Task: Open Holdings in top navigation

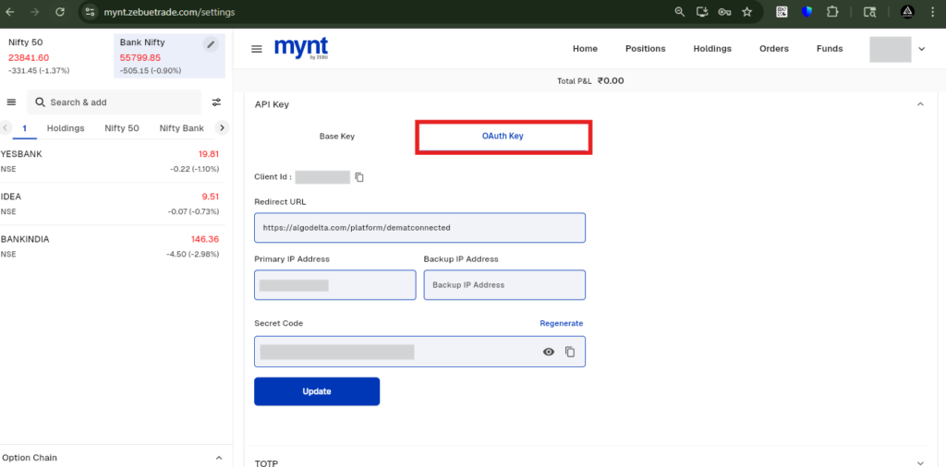Action: point(712,49)
